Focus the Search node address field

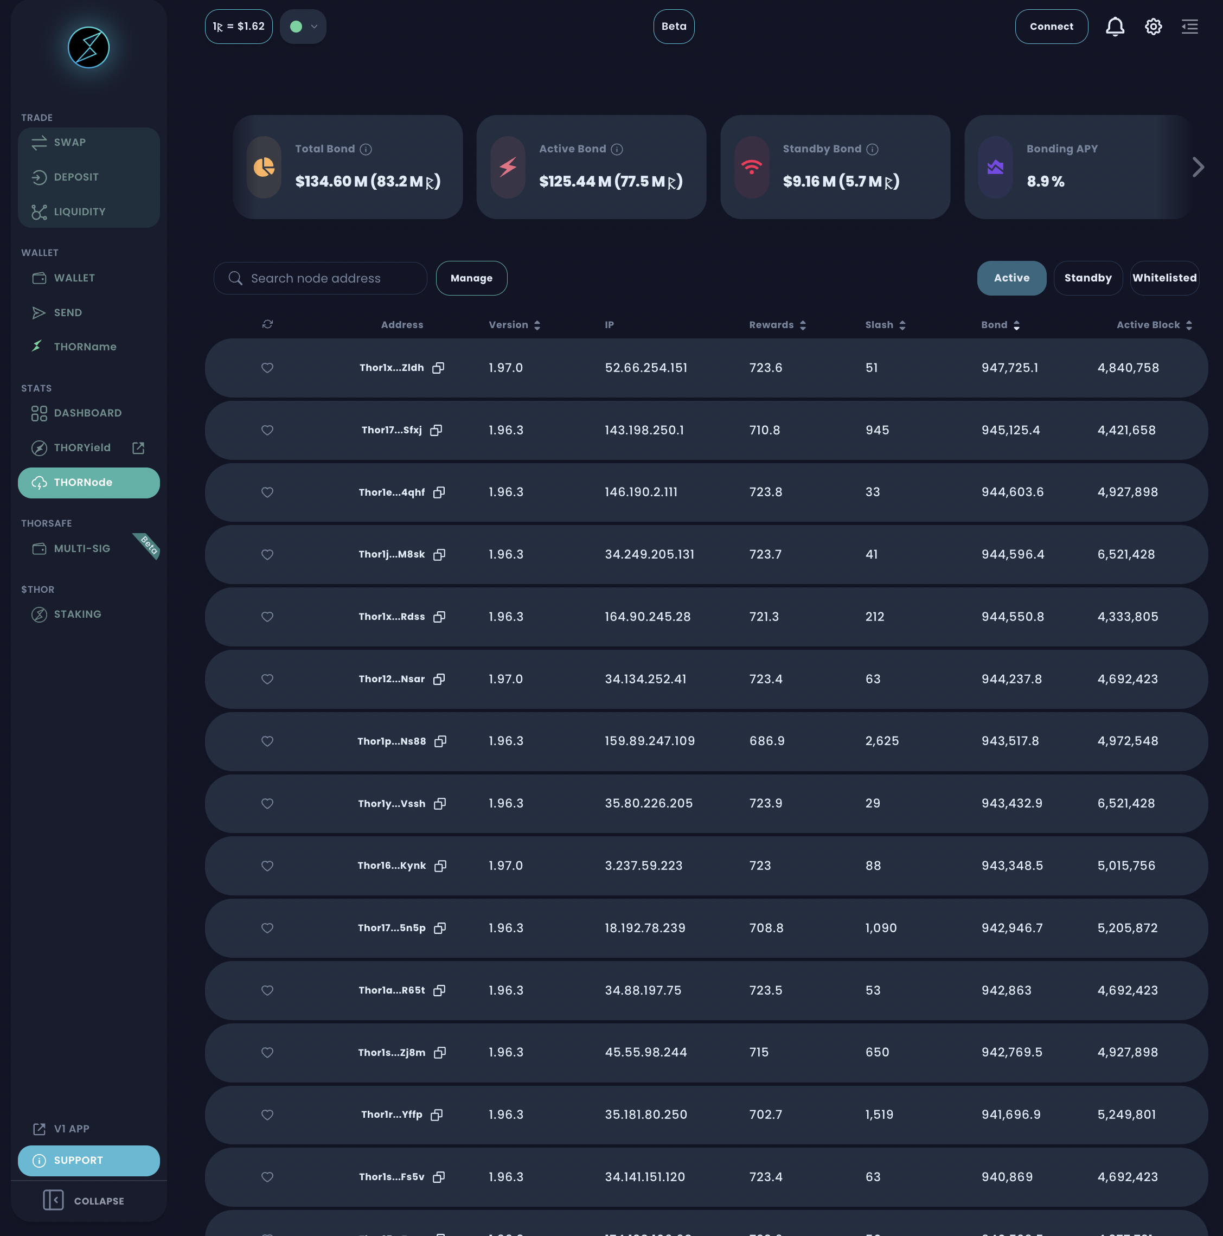click(x=321, y=278)
